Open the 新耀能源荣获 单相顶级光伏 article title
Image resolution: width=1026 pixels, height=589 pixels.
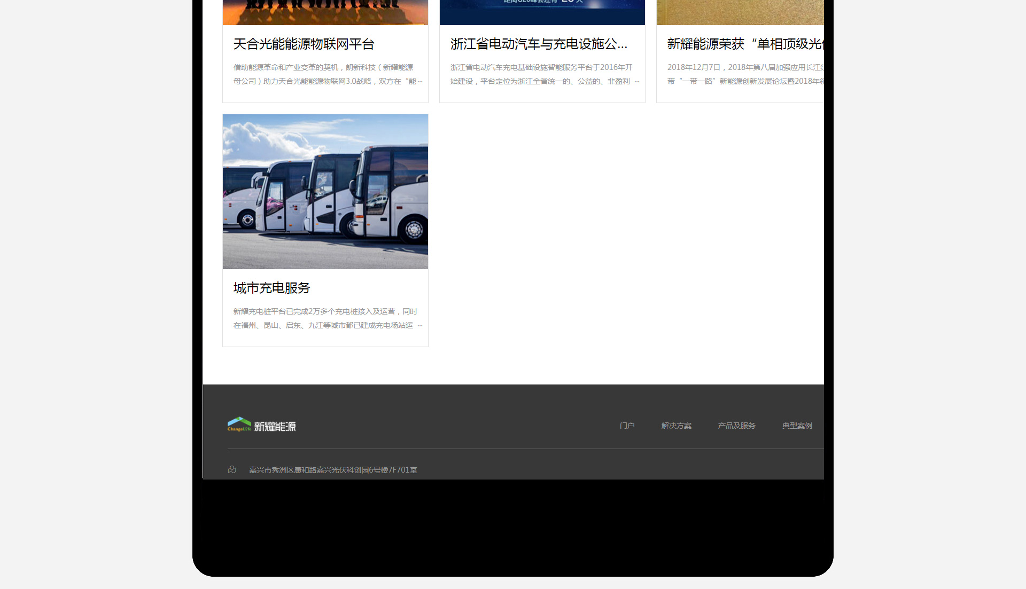[x=745, y=44]
